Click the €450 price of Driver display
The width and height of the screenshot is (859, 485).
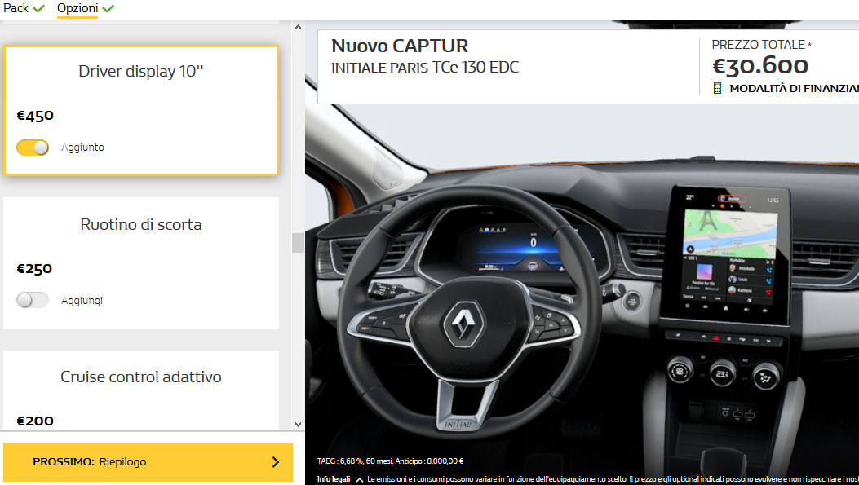point(35,116)
